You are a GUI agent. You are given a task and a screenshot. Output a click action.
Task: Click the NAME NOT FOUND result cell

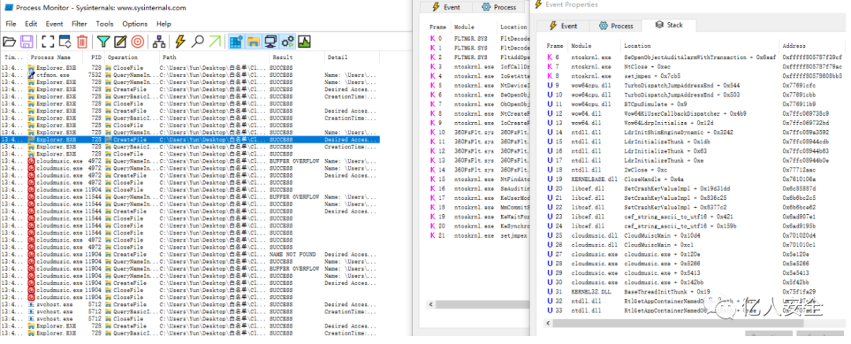[x=294, y=254]
